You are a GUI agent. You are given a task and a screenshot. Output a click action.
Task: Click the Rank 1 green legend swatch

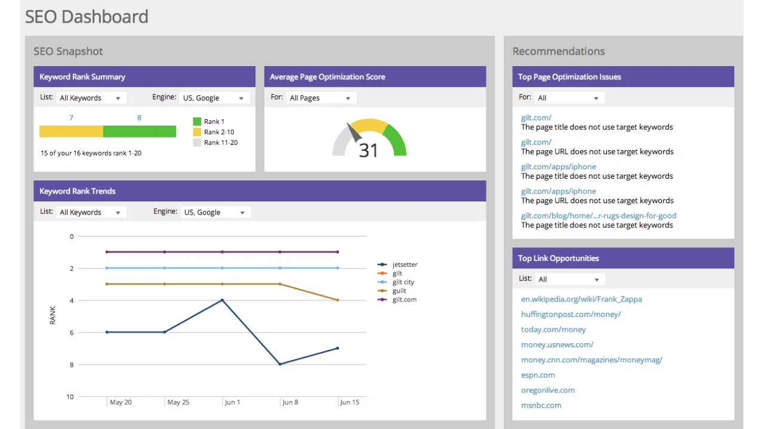click(197, 121)
